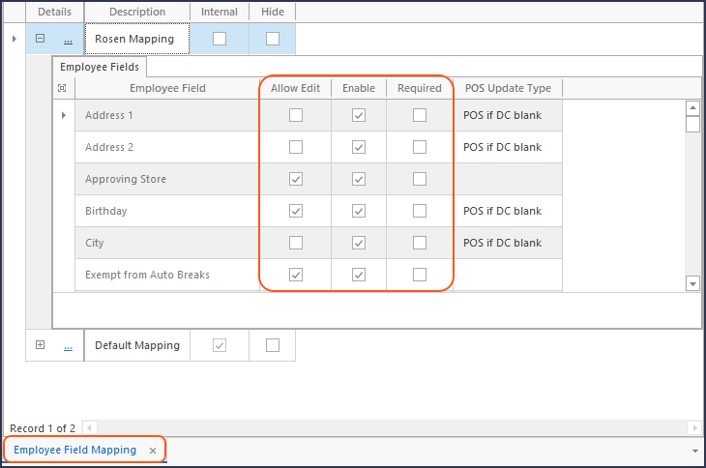This screenshot has width=706, height=468.
Task: Toggle Allow Edit for Address 1
Action: (x=296, y=115)
